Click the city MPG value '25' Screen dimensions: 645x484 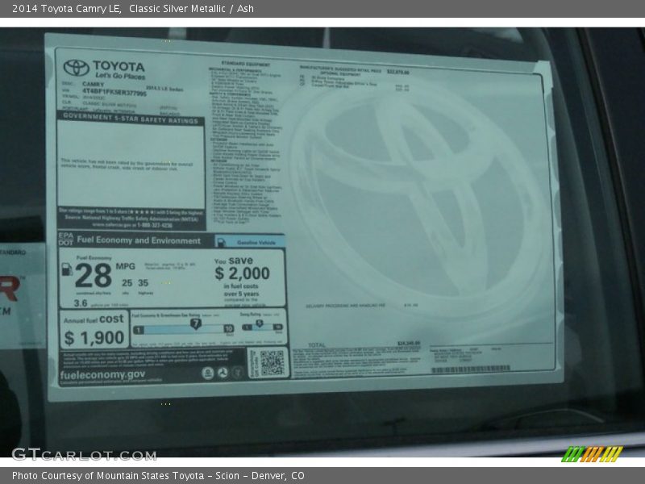[127, 283]
